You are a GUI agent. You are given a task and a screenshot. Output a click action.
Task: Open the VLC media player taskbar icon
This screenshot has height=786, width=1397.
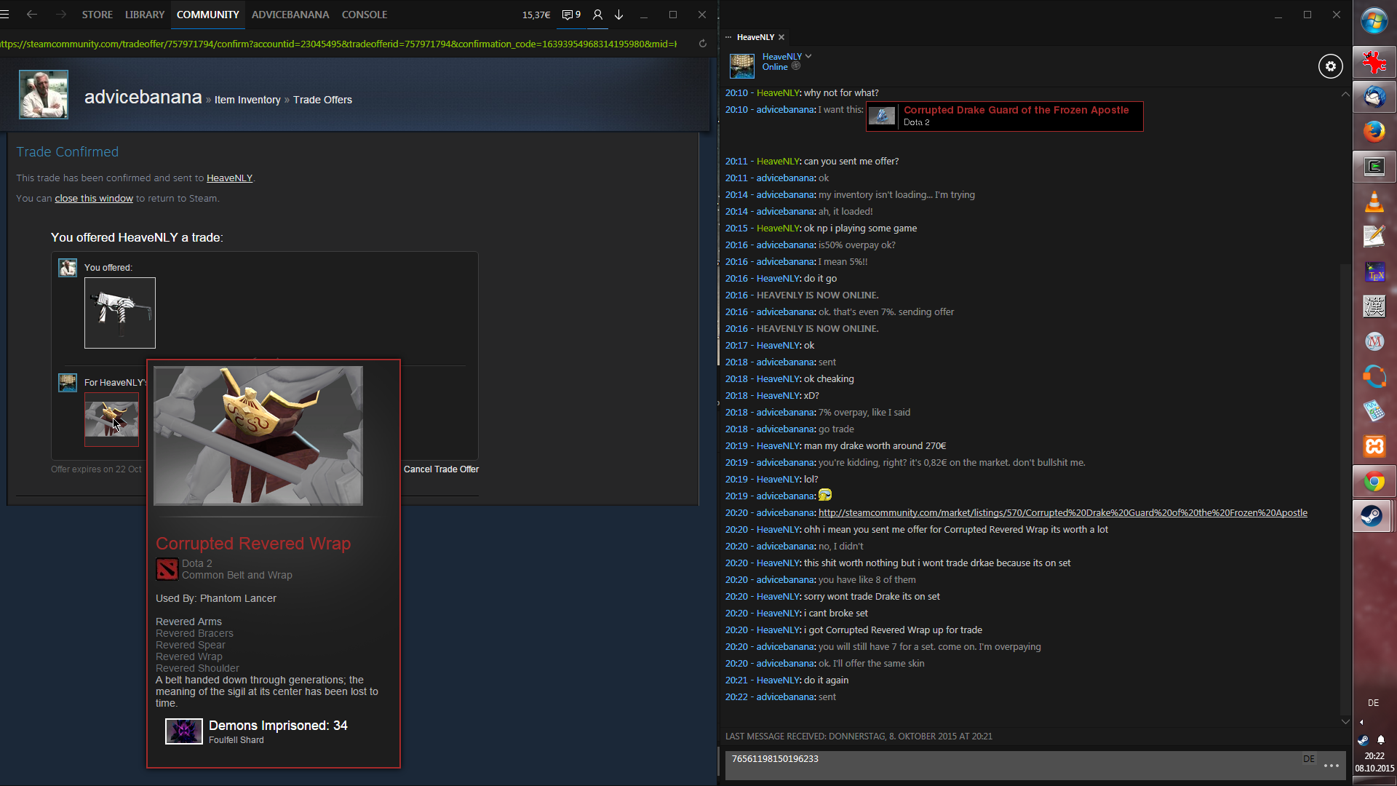[1374, 202]
